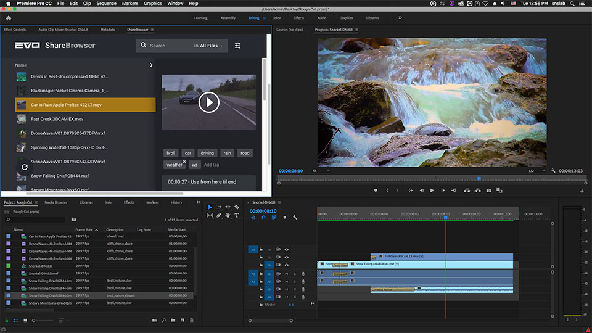This screenshot has height=333, width=592.
Task: Expand Name column arrow in ShareBrowser
Action: 152,65
